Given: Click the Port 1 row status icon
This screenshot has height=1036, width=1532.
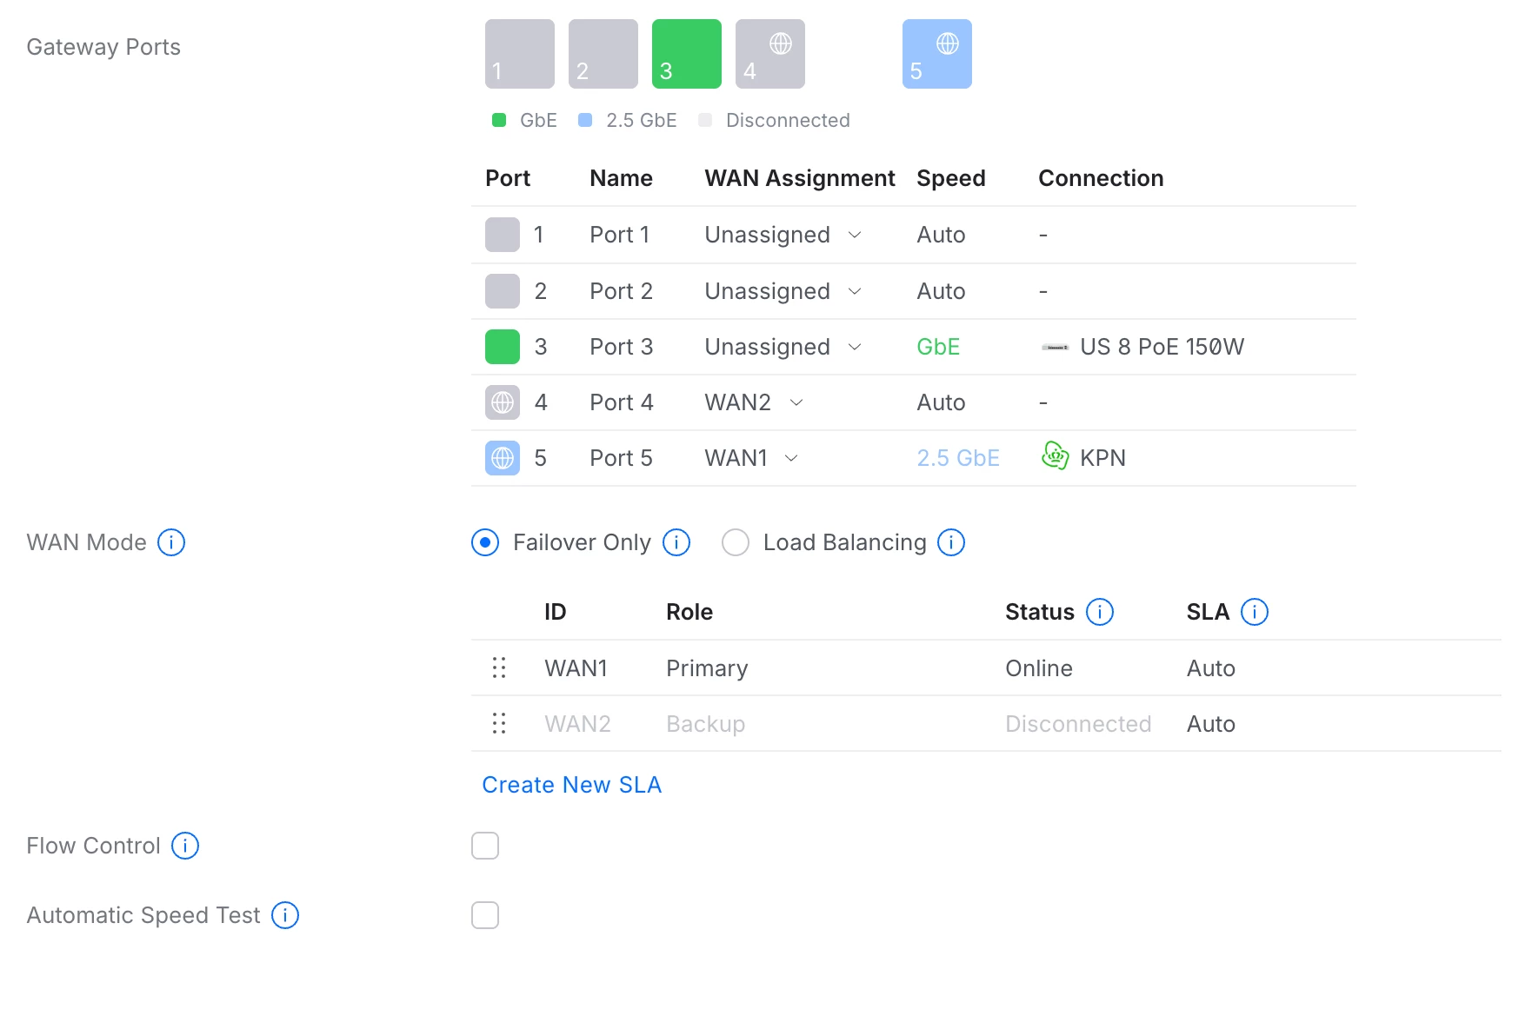Looking at the screenshot, I should pyautogui.click(x=503, y=235).
